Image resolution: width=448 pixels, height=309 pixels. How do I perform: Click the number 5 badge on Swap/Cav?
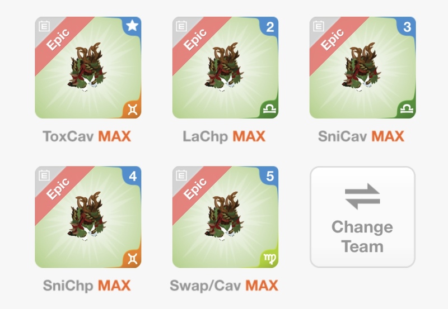pos(270,177)
